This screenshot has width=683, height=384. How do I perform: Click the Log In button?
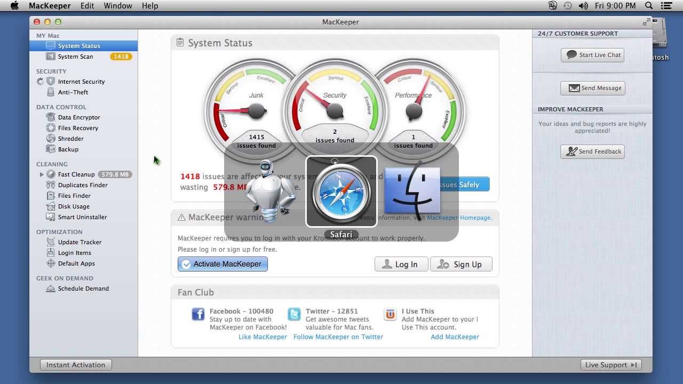click(x=401, y=264)
